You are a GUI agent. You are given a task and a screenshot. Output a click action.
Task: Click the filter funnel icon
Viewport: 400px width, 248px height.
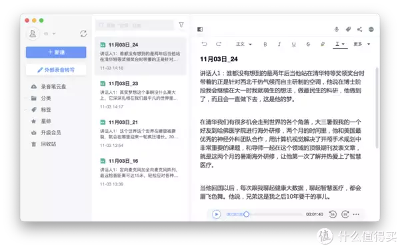click(x=181, y=25)
